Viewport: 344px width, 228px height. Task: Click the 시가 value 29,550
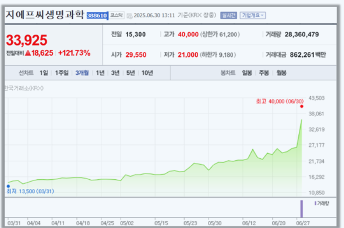coord(136,55)
